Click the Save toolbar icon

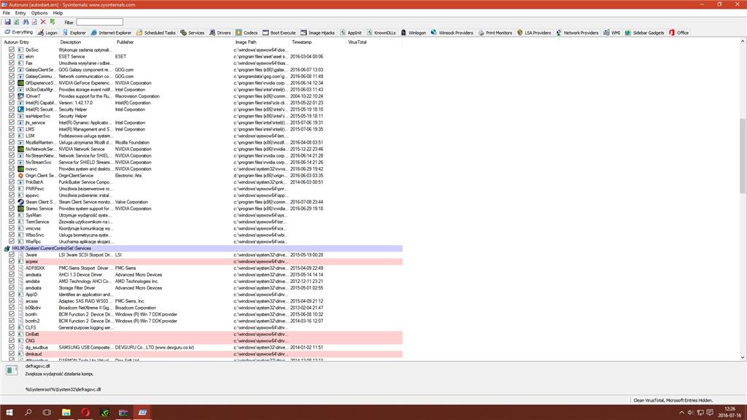tap(7, 22)
